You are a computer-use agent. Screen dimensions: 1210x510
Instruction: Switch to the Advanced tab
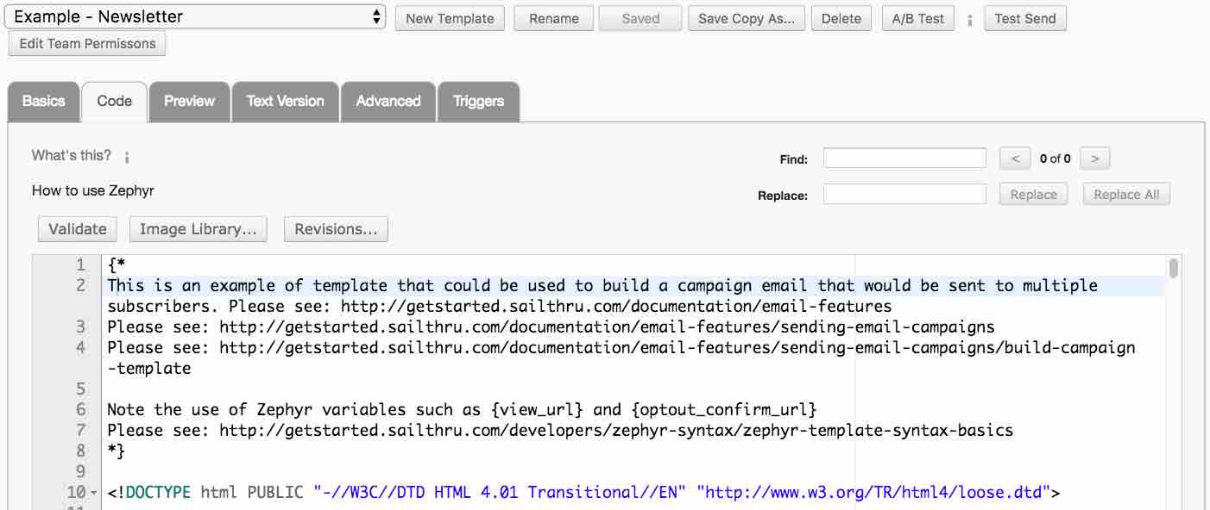(388, 101)
